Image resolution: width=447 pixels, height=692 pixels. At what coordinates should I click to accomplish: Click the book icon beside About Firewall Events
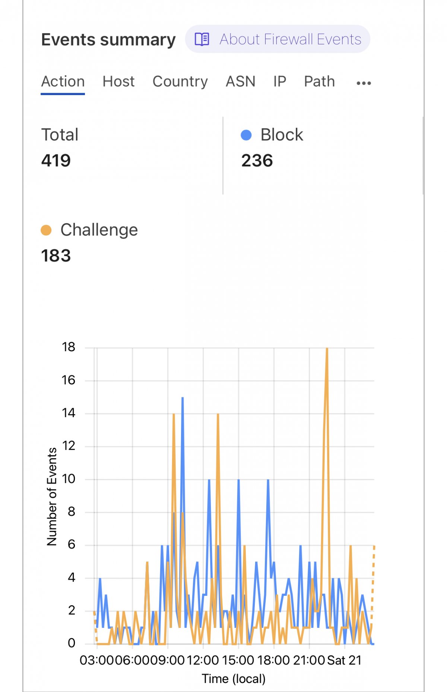(x=202, y=39)
